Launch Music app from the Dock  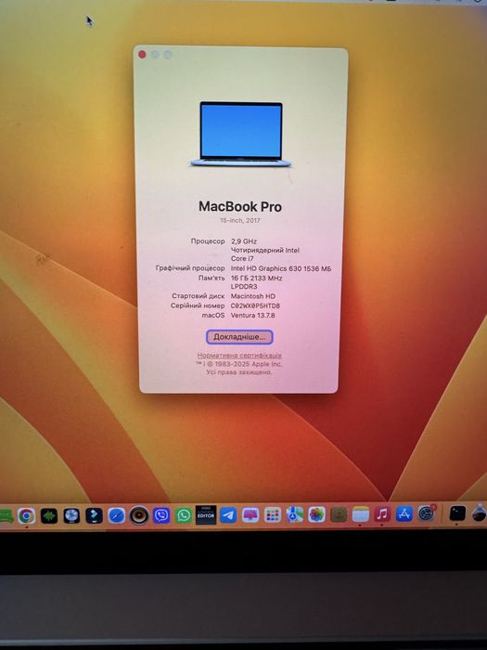click(x=382, y=514)
